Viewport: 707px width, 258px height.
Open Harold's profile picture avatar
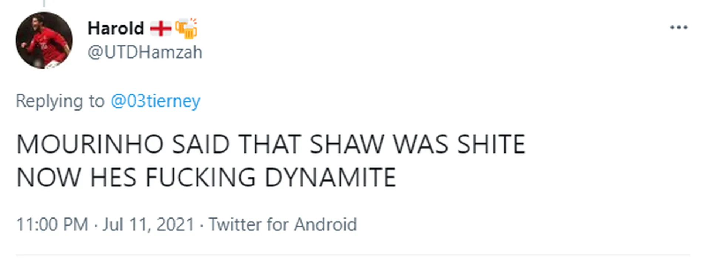click(44, 41)
